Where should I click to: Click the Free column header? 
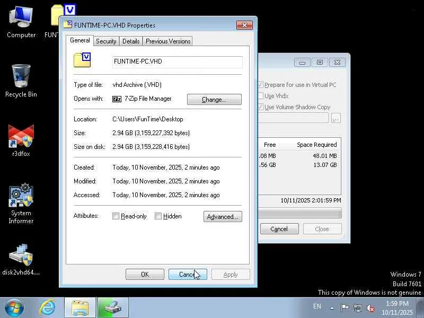click(x=270, y=145)
